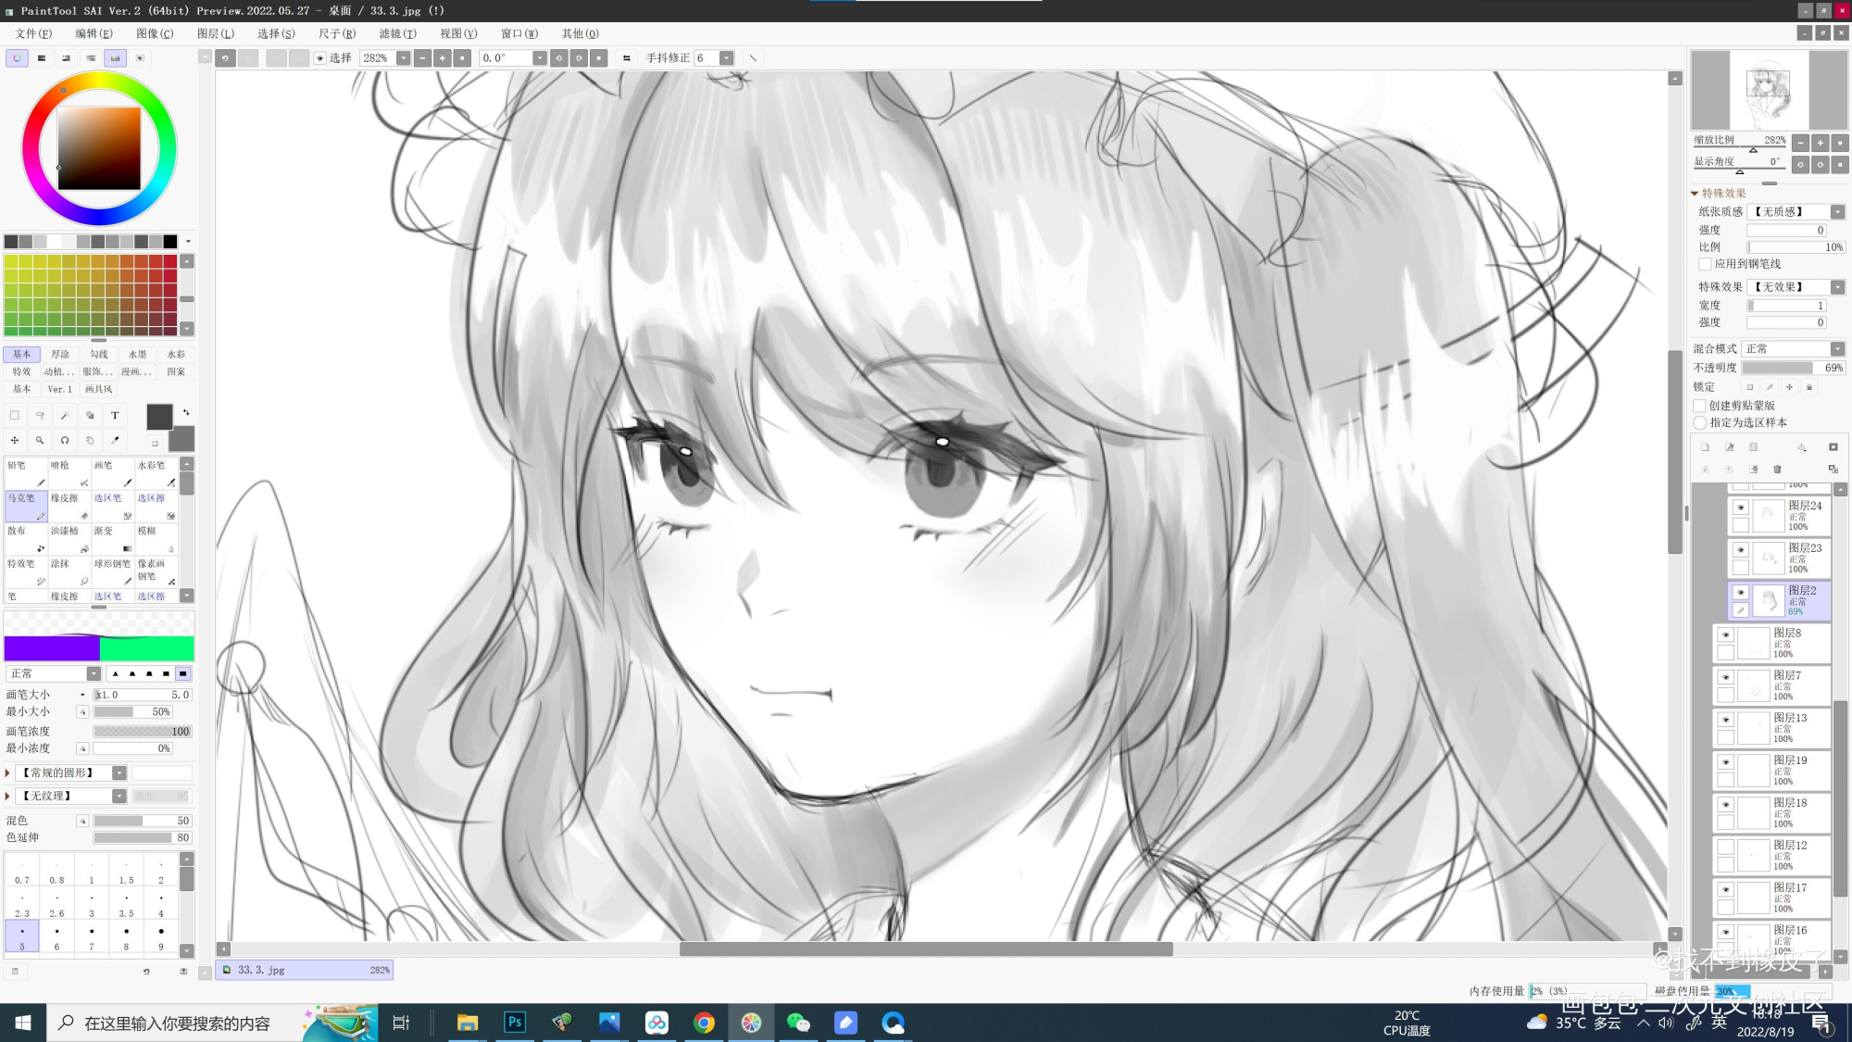Enable 创建剪贴蒙版 clipping mask checkbox
Image resolution: width=1852 pixels, height=1042 pixels.
tap(1700, 406)
